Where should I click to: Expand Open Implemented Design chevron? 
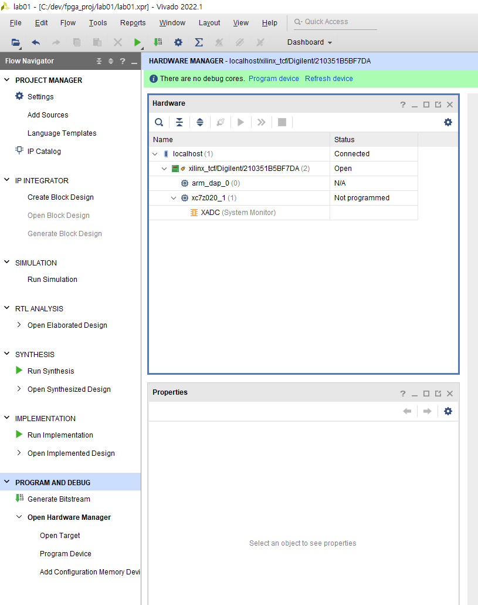click(19, 453)
